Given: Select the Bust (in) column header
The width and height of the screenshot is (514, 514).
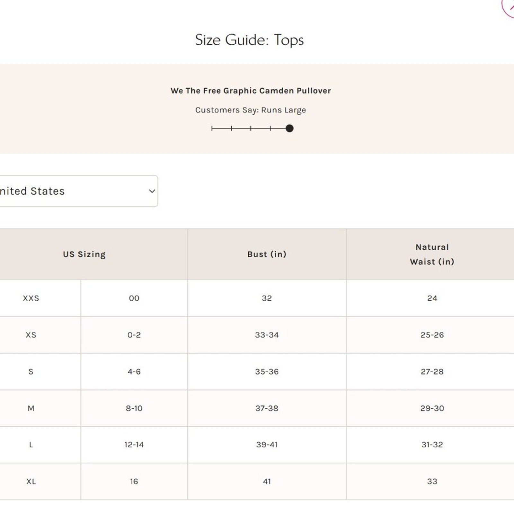Looking at the screenshot, I should pos(267,254).
